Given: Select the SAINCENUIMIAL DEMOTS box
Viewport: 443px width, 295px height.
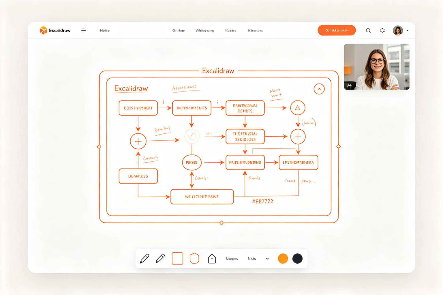Looking at the screenshot, I should click(x=245, y=108).
